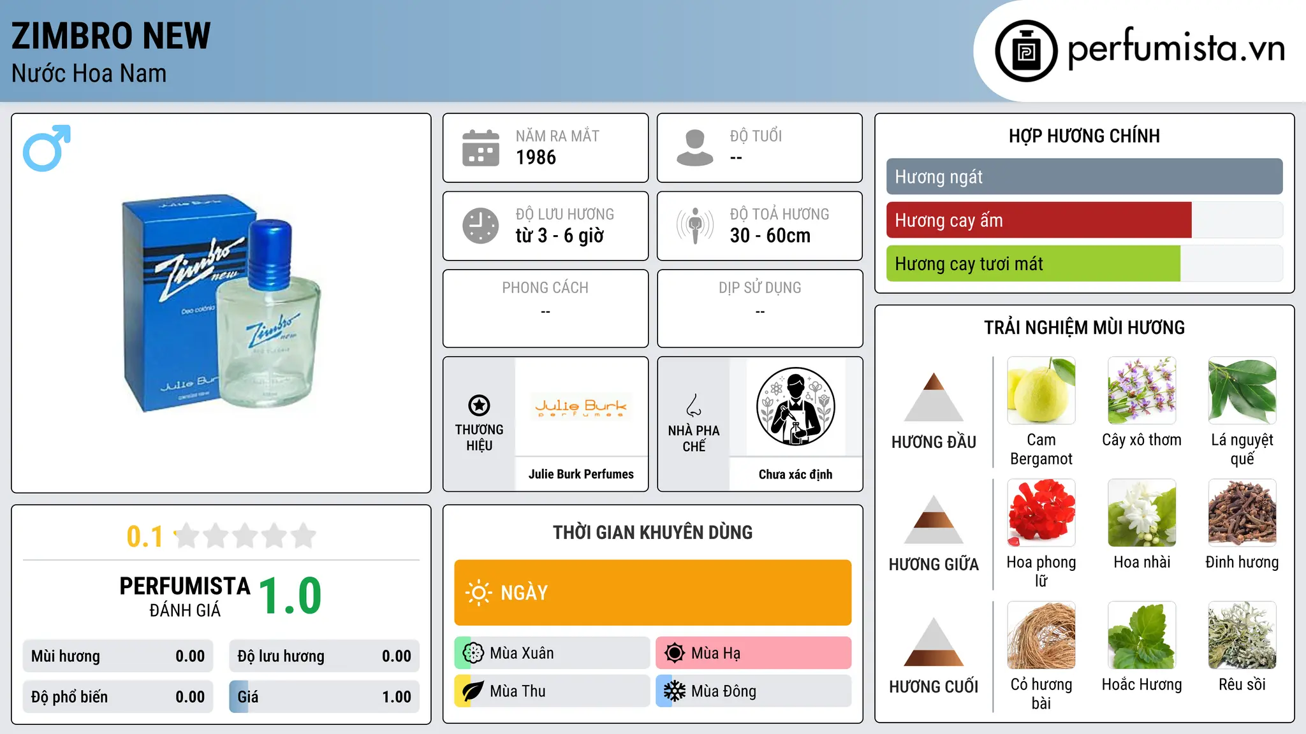Click the longevity value từ 3 - 6 giờ
Image resolution: width=1306 pixels, height=734 pixels.
559,236
